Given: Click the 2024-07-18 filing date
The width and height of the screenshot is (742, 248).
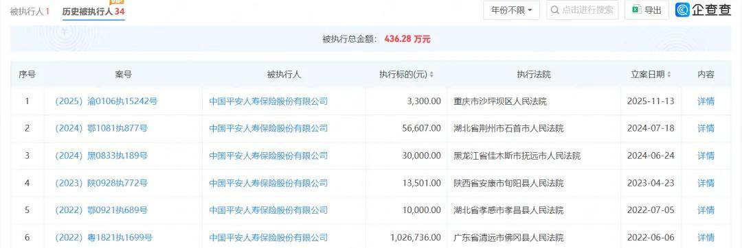Looking at the screenshot, I should [651, 128].
